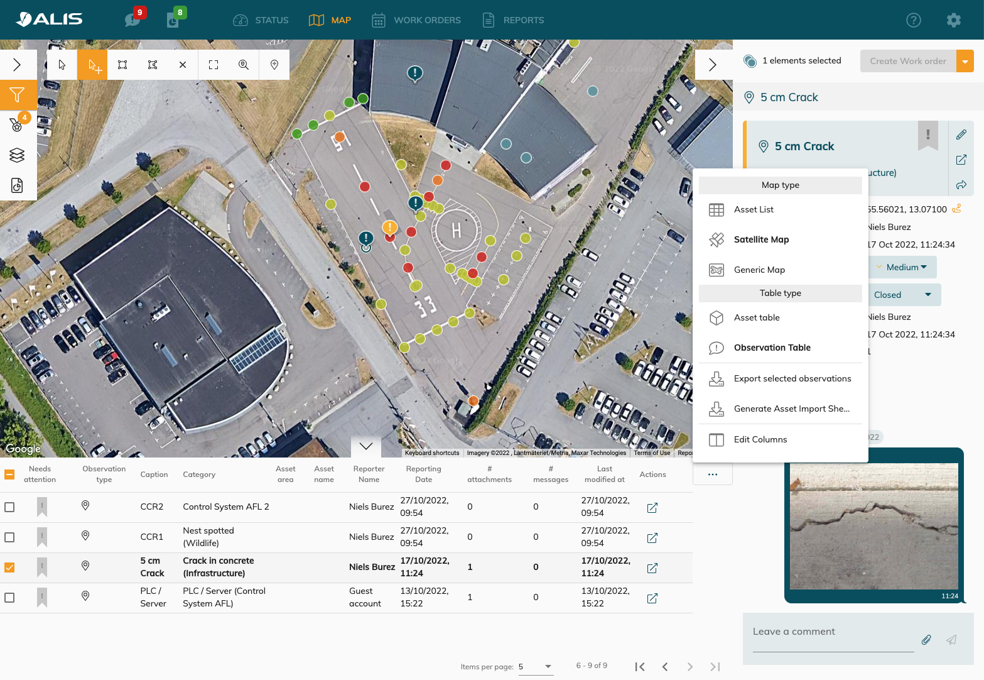The image size is (984, 680).
Task: Click the edit pencil icon for observation
Action: pos(961,134)
